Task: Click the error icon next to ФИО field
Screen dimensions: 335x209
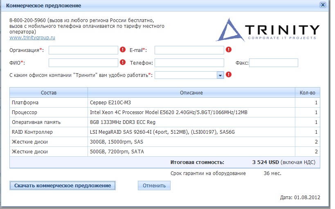Action: coord(123,63)
